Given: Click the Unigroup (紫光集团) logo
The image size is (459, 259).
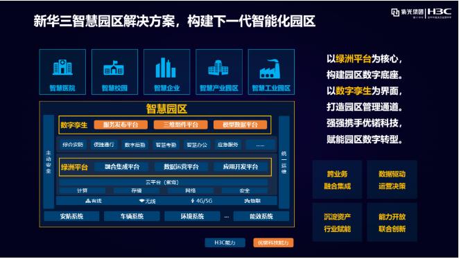Looking at the screenshot, I should 408,12.
